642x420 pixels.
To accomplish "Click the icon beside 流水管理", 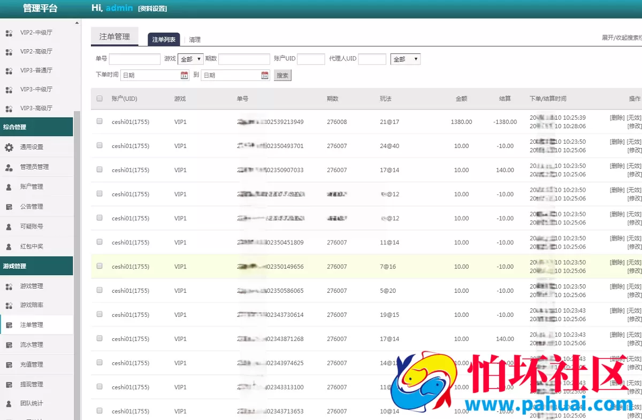I will tap(9, 345).
